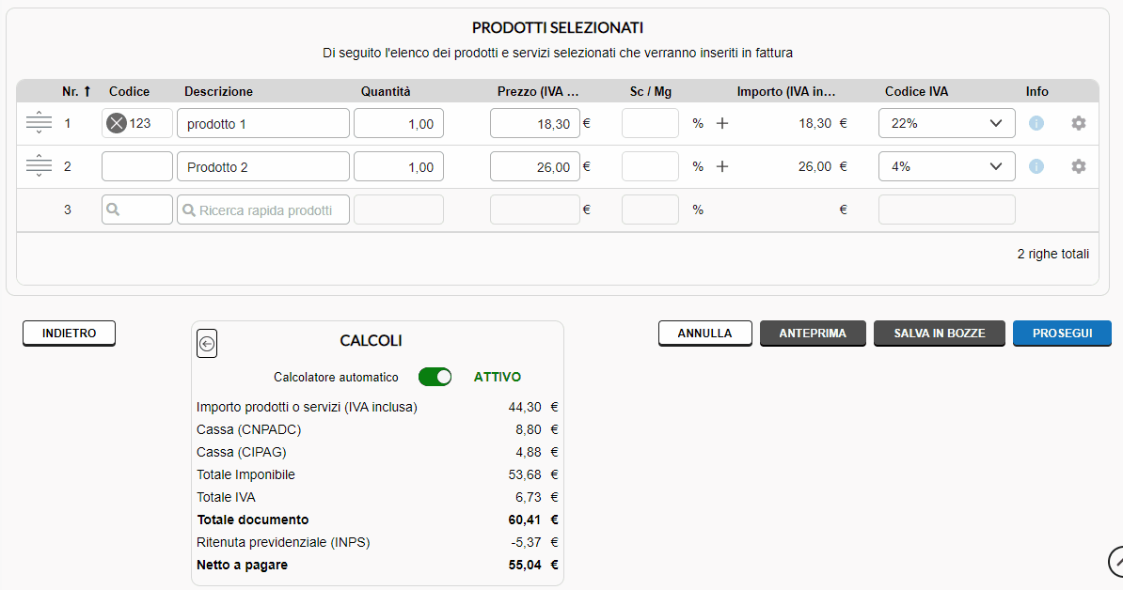The image size is (1123, 590).
Task: Open the gear settings for prodotto 1
Action: click(x=1078, y=123)
